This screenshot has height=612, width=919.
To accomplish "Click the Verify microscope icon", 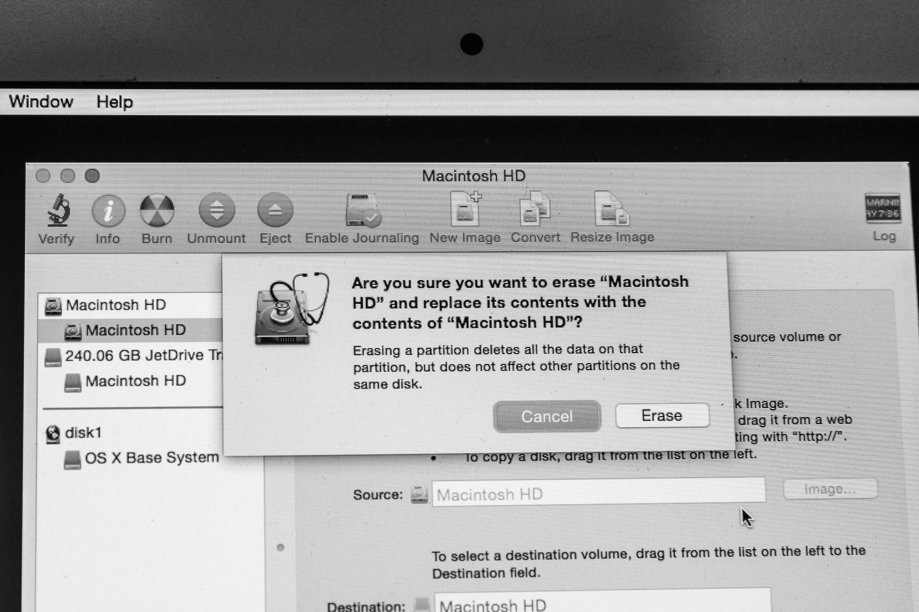I will tap(58, 210).
